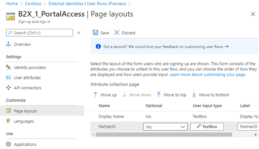259x149 pixels.
Task: Click the Move up arrow icon
Action: pyautogui.click(x=95, y=94)
